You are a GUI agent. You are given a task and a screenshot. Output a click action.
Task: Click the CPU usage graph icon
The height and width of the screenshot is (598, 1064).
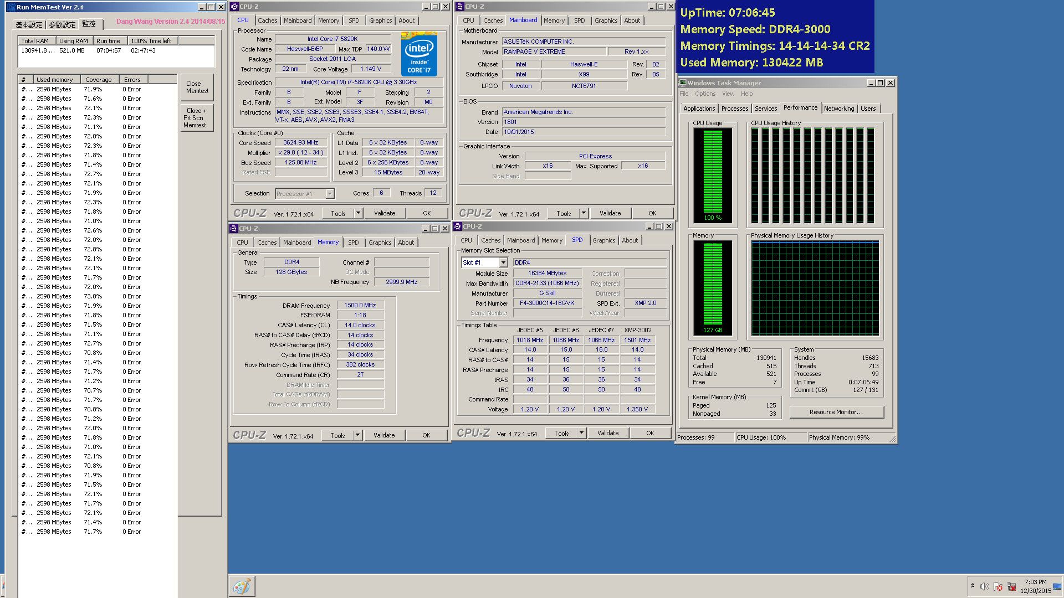coord(713,175)
